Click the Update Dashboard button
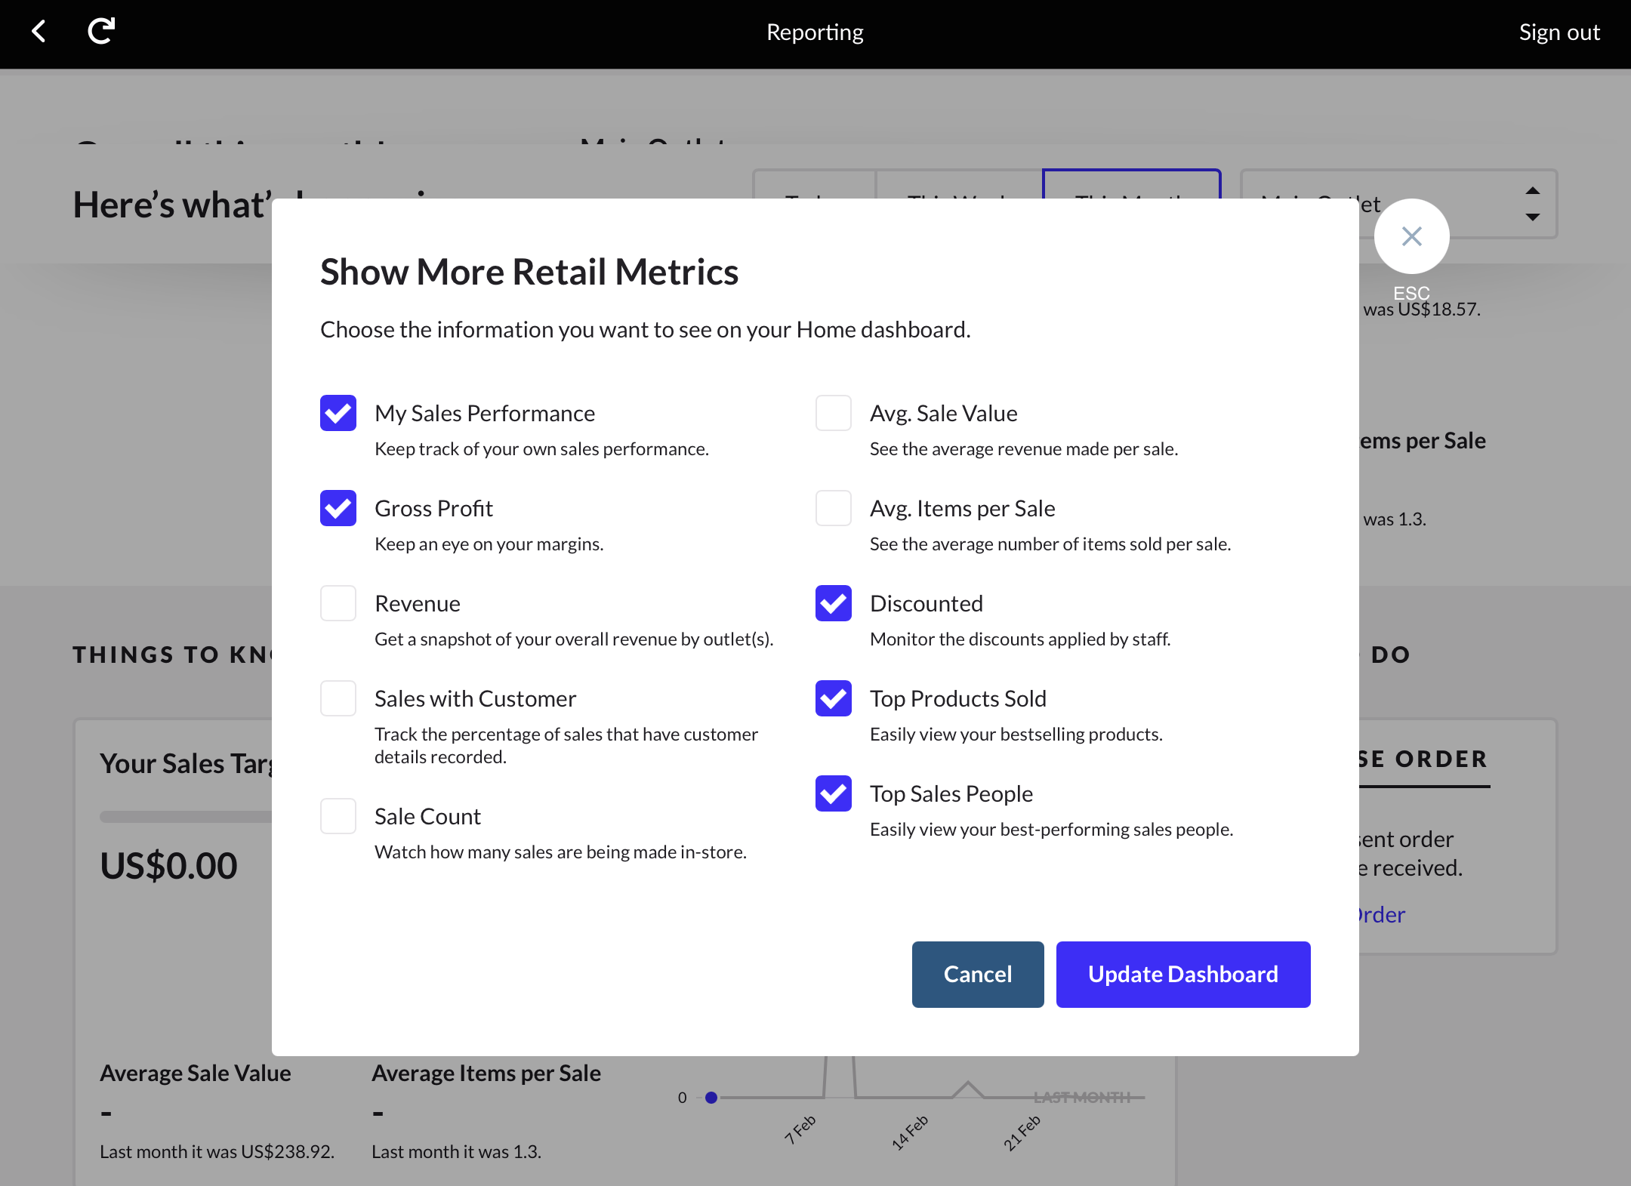 1182,974
